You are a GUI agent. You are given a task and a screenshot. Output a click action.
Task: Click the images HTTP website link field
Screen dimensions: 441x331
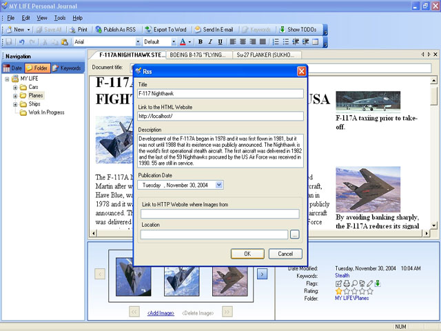click(220, 214)
